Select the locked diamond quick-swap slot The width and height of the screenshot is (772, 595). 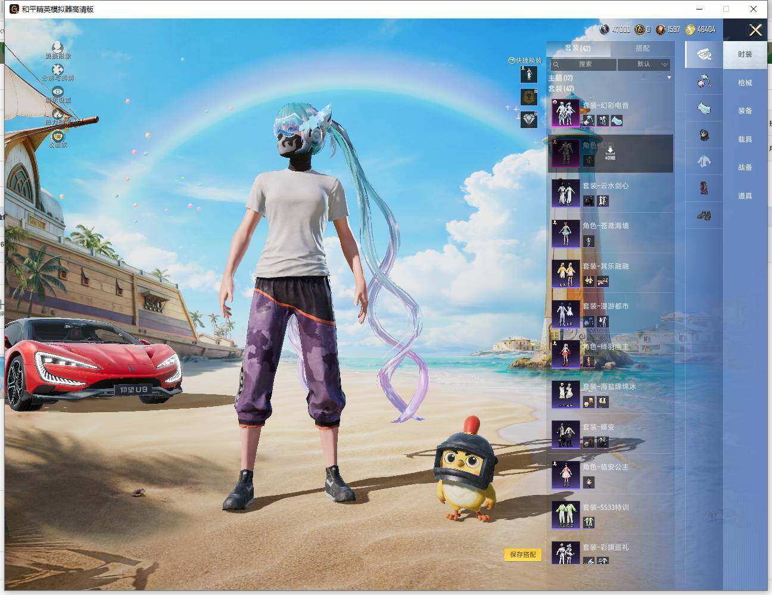[529, 120]
